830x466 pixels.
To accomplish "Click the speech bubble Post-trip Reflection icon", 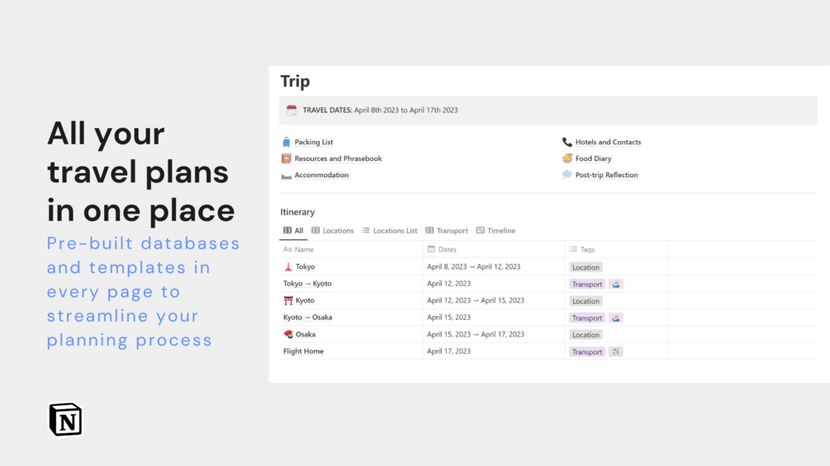I will click(567, 175).
